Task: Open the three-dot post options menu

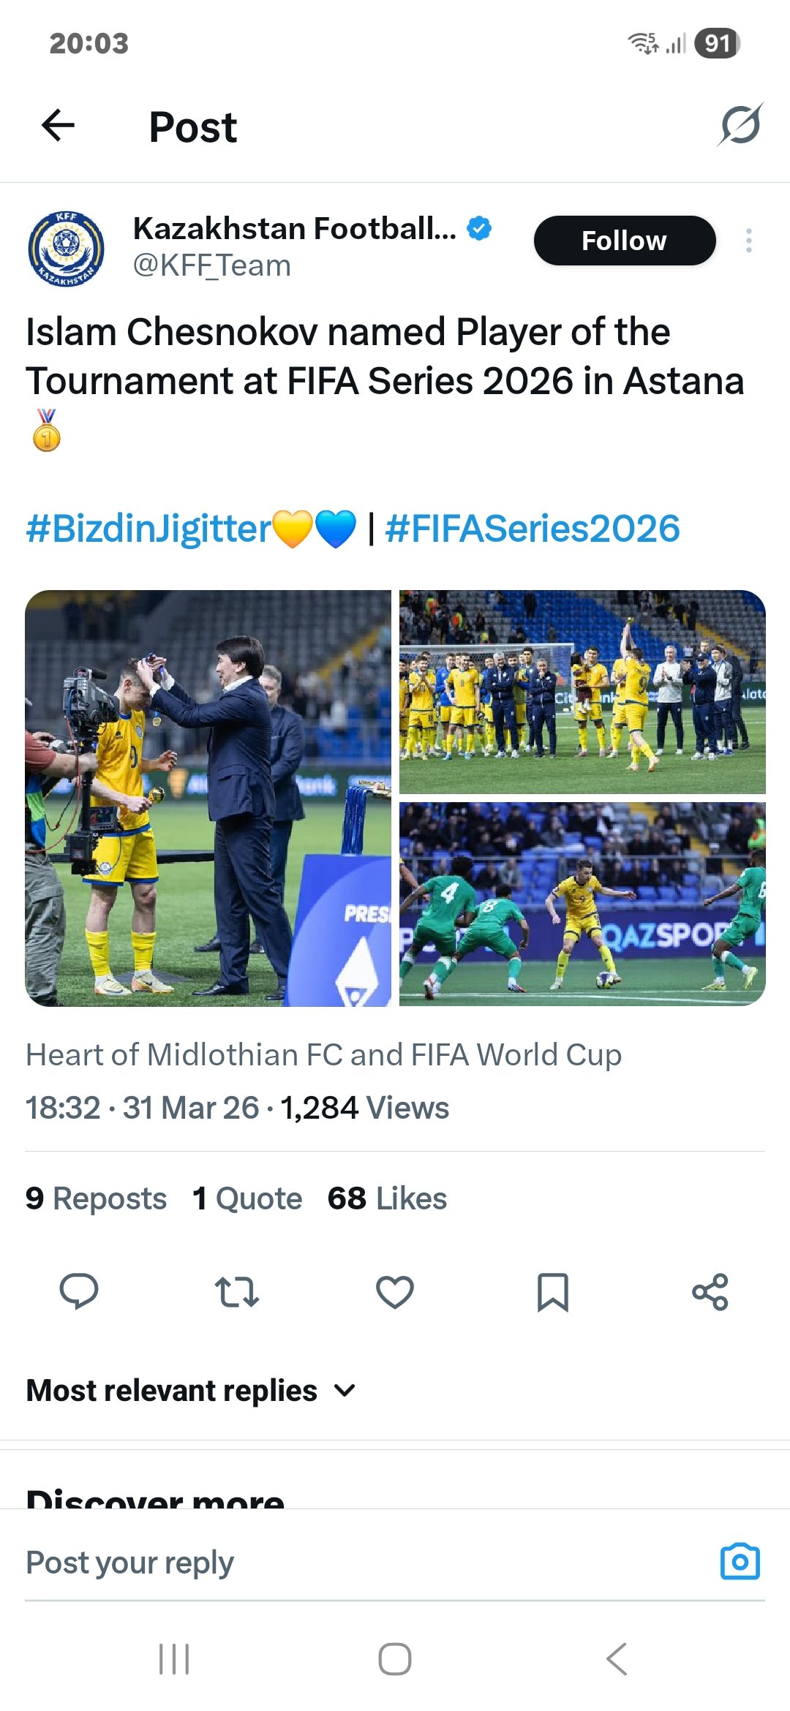Action: point(748,241)
